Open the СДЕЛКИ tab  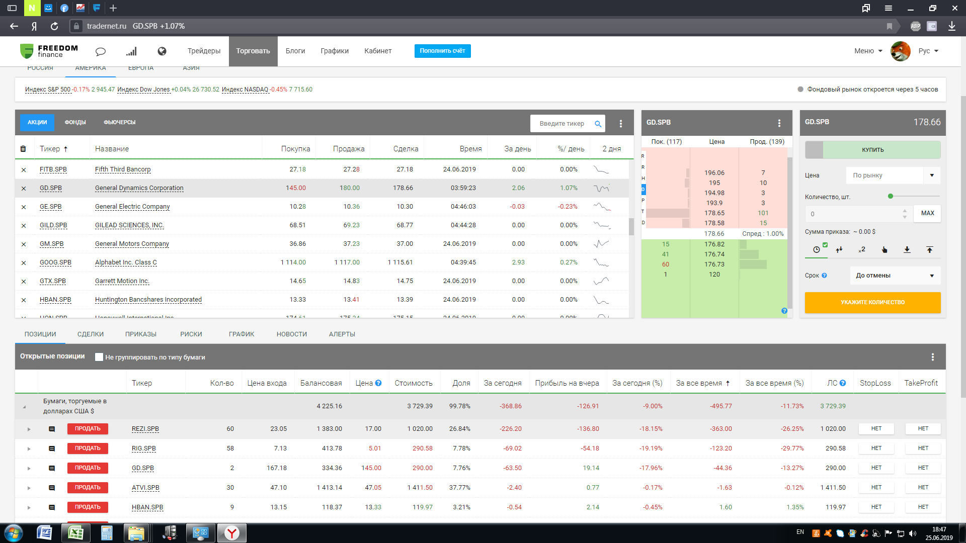click(91, 334)
